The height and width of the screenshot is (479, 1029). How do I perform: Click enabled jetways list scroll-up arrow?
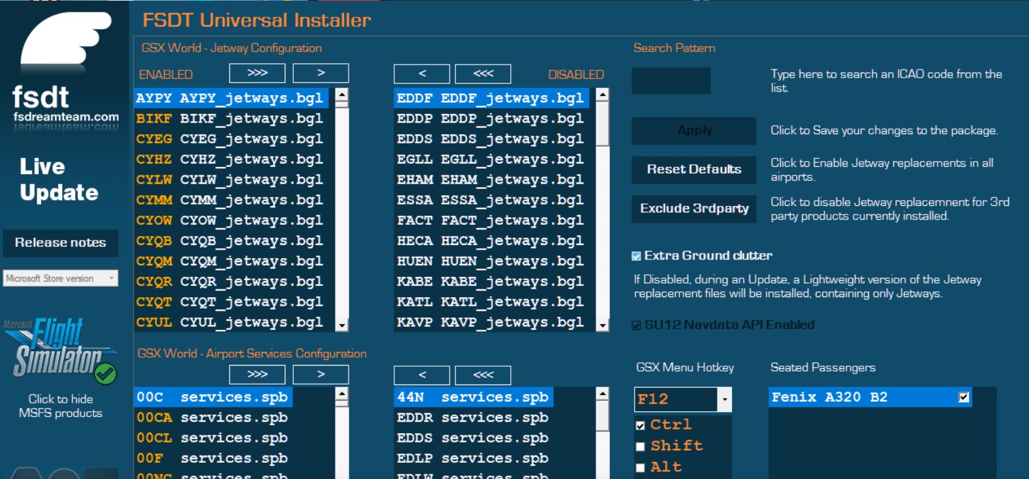[x=341, y=94]
